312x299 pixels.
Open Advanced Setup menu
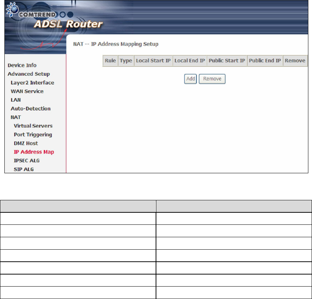(x=28, y=74)
